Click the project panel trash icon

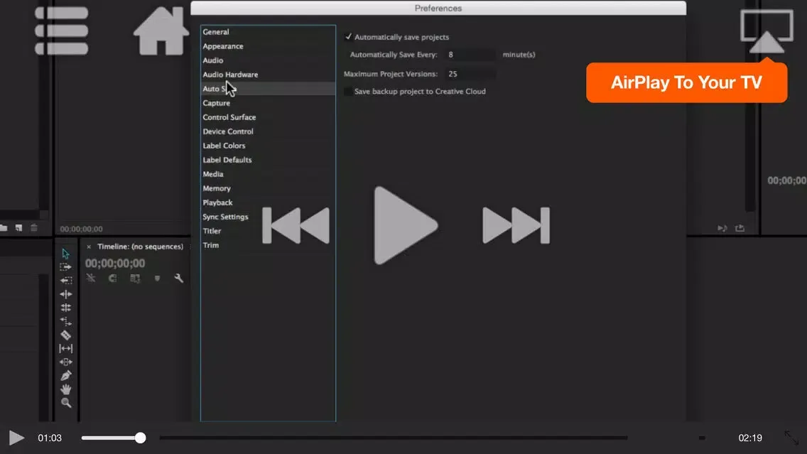pos(34,227)
